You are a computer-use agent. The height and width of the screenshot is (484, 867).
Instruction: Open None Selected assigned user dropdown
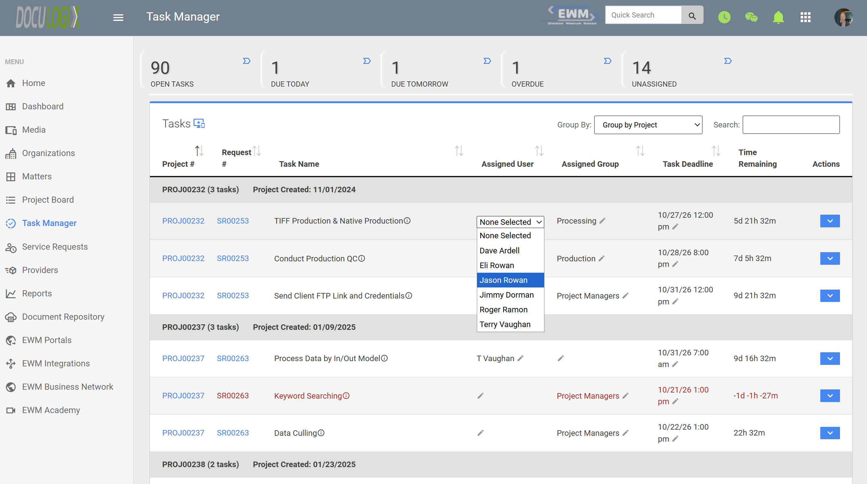point(510,222)
